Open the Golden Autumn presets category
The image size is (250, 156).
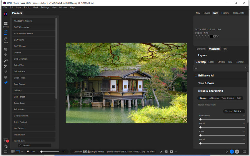(34, 116)
